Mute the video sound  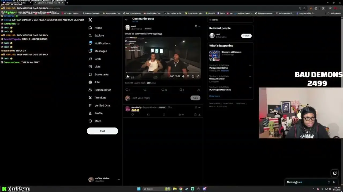(183, 76)
